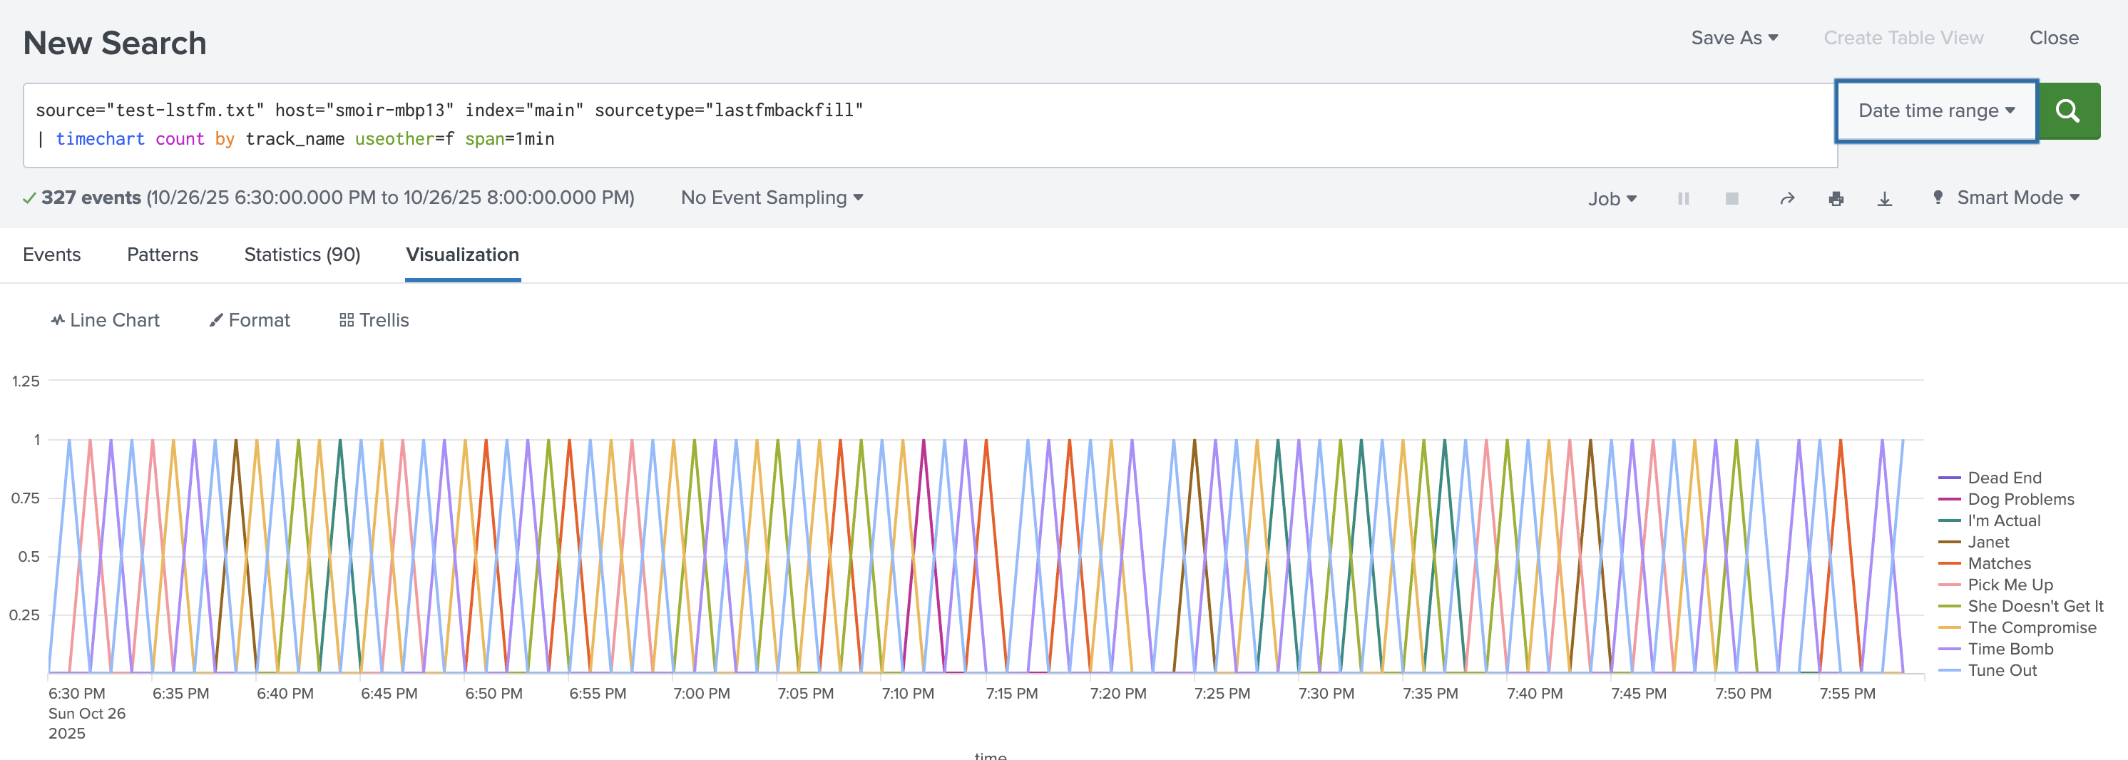Open the Format chart options

point(250,321)
